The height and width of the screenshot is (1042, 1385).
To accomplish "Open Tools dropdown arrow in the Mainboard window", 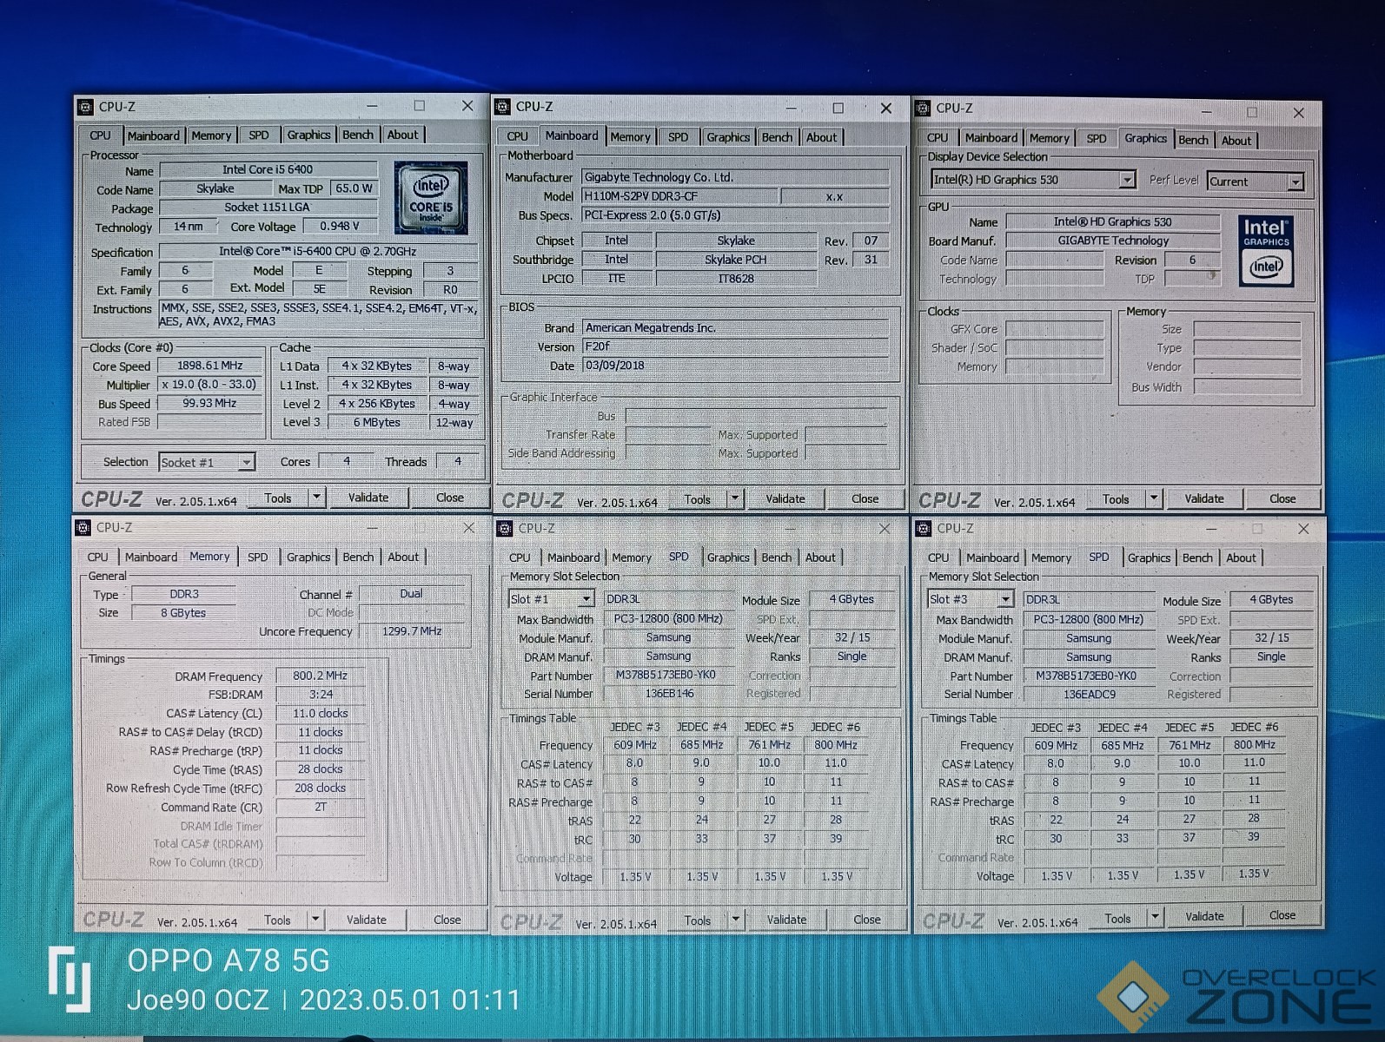I will 735,498.
